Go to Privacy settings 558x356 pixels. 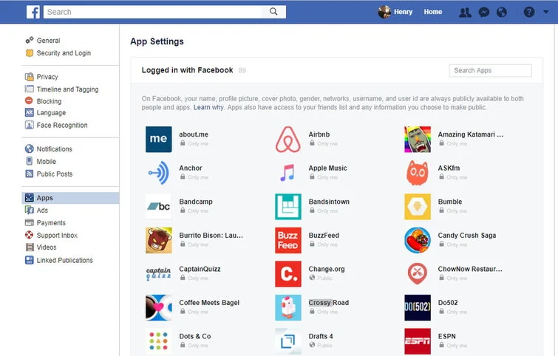click(47, 77)
